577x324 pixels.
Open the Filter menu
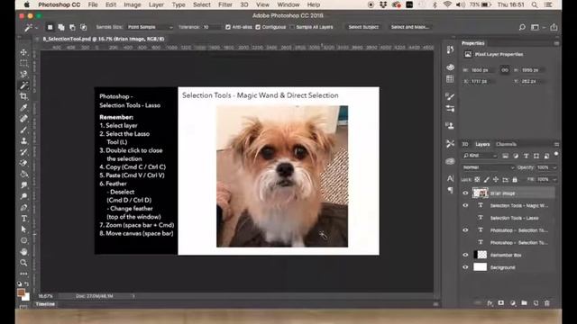coord(224,4)
